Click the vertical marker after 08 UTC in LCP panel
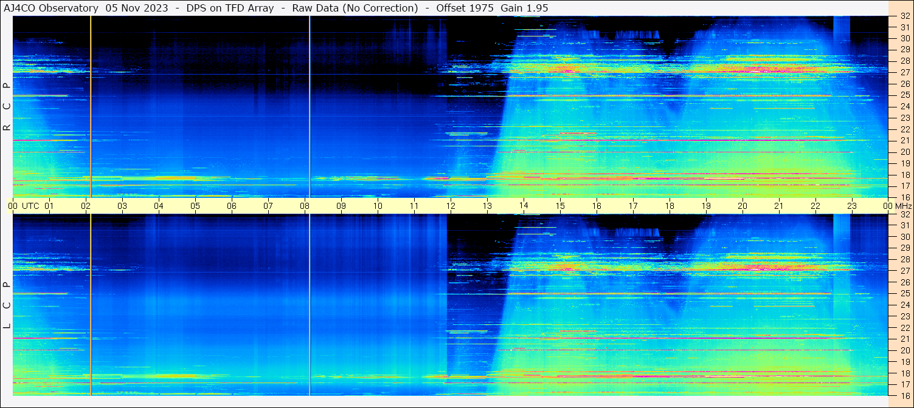Image resolution: width=914 pixels, height=408 pixels. pos(310,305)
